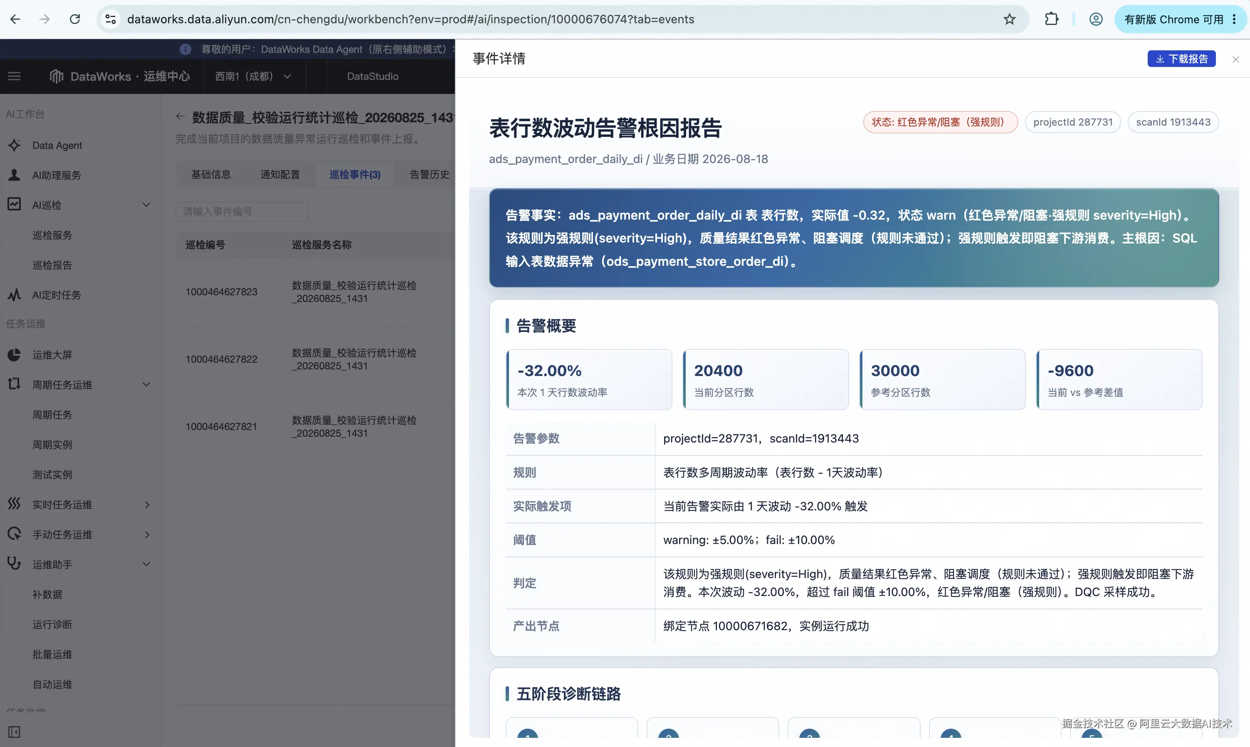This screenshot has width=1250, height=747.
Task: Open AI助理服务 in the sidebar
Action: [x=57, y=175]
